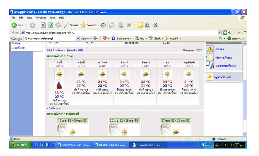259x156 pixels.
Task: Click the warning triangle icon in sidebar
Action: [x=210, y=49]
